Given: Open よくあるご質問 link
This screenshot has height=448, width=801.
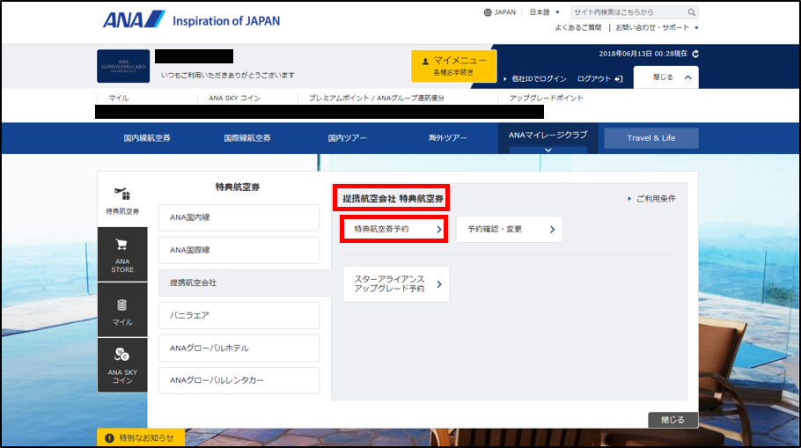Looking at the screenshot, I should 577,27.
